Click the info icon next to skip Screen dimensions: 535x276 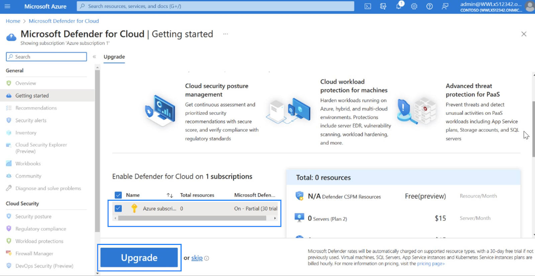tap(207, 258)
